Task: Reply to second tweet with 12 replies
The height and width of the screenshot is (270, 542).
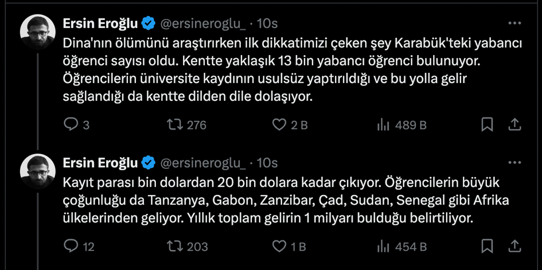Action: coord(70,246)
